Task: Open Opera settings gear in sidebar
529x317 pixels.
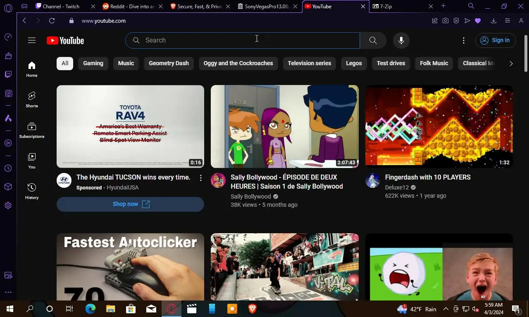Action: tap(8, 206)
